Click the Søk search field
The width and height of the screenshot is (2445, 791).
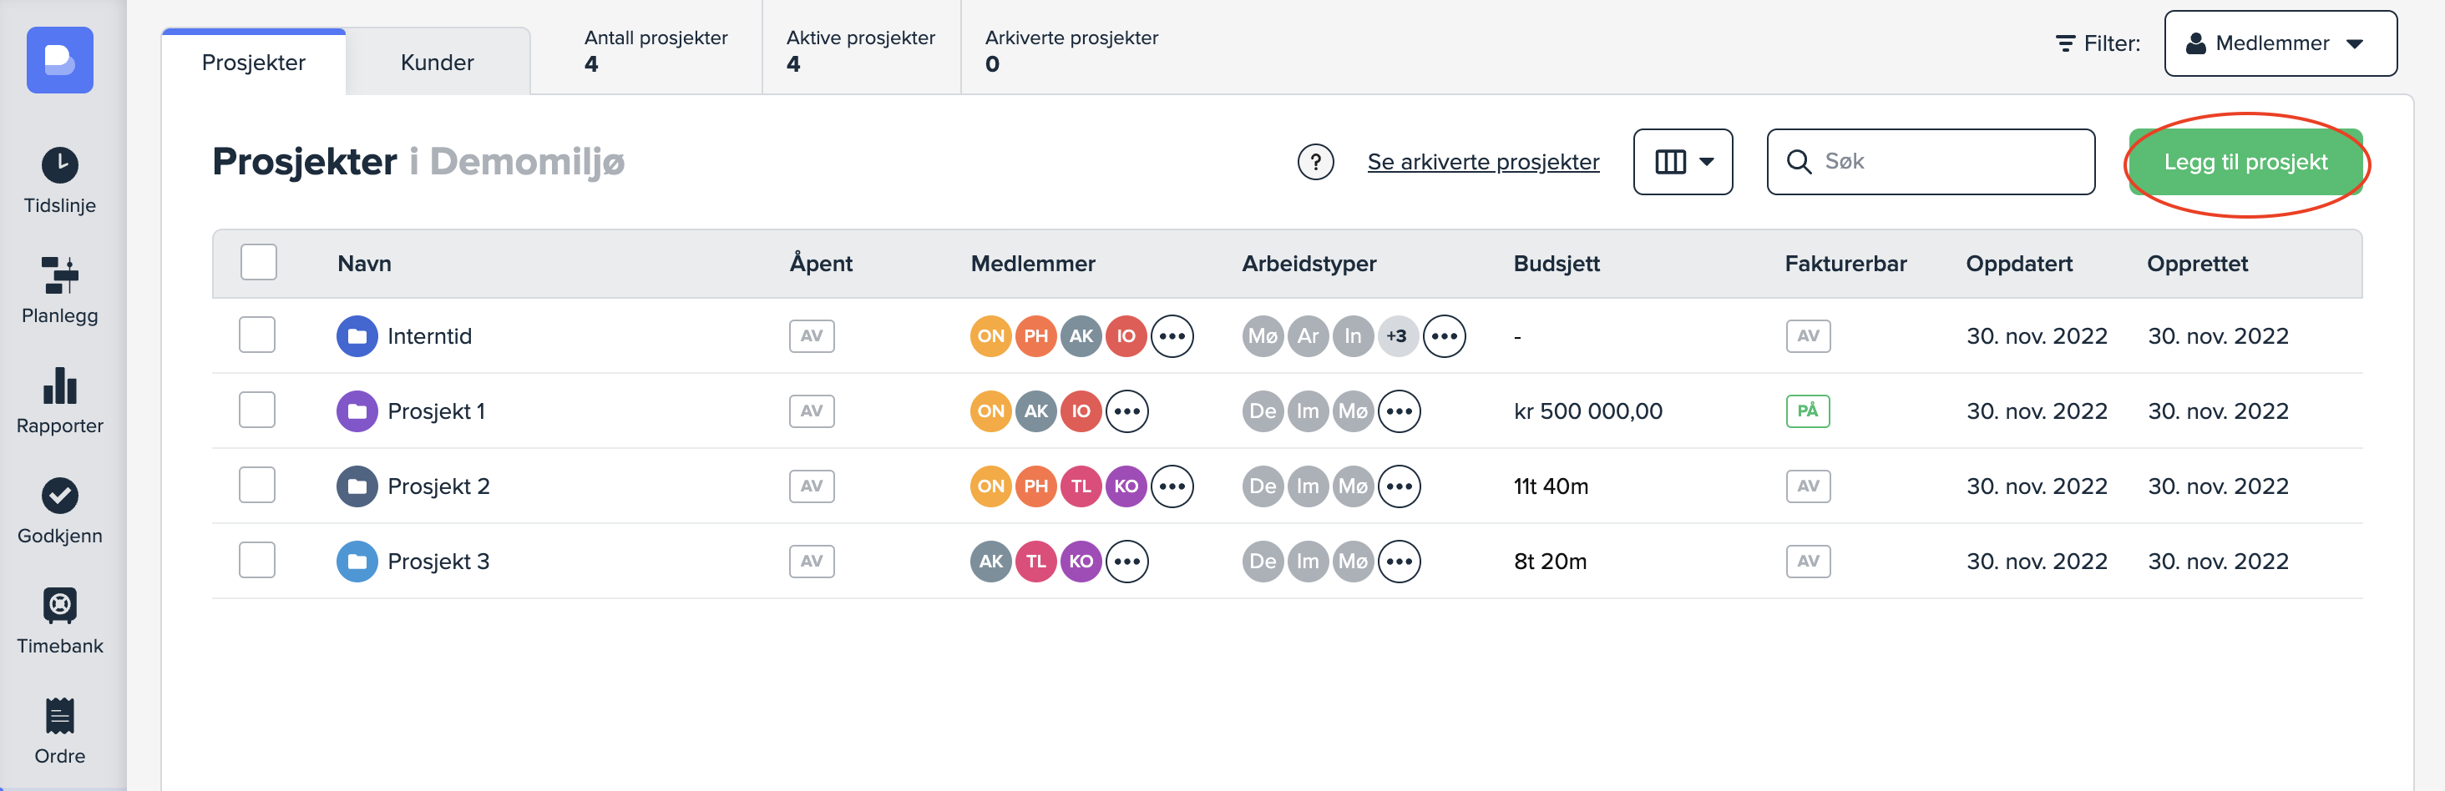(x=1946, y=162)
